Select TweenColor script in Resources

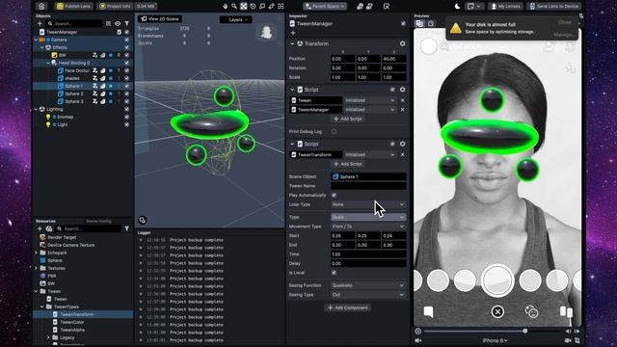pyautogui.click(x=72, y=322)
